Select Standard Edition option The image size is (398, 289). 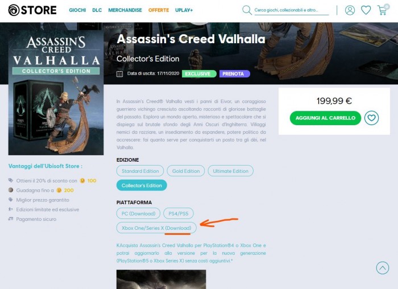[140, 171]
